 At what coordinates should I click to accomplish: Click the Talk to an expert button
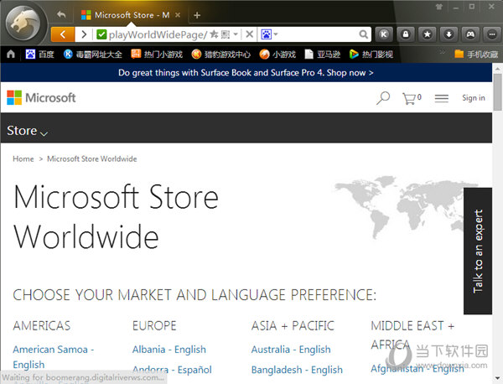479,251
